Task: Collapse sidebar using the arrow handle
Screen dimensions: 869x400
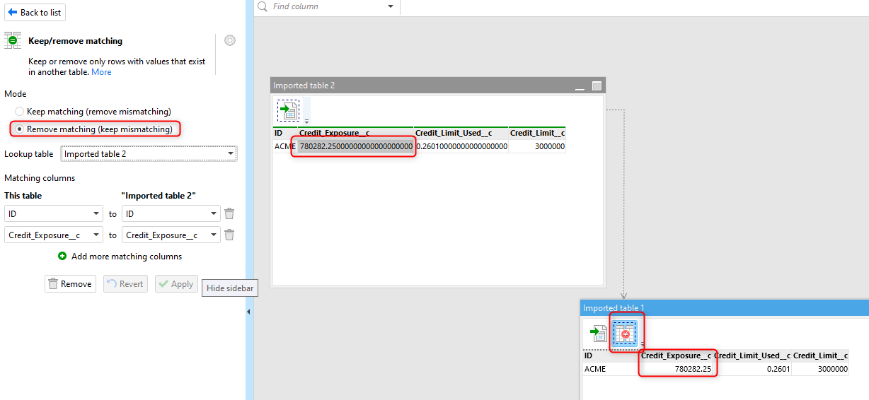Action: (x=248, y=311)
